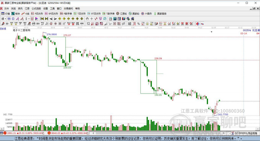Screen dimensions: 260x141
Task: Open 赢家服务 dollar-sign service button
Action: [160, 14]
